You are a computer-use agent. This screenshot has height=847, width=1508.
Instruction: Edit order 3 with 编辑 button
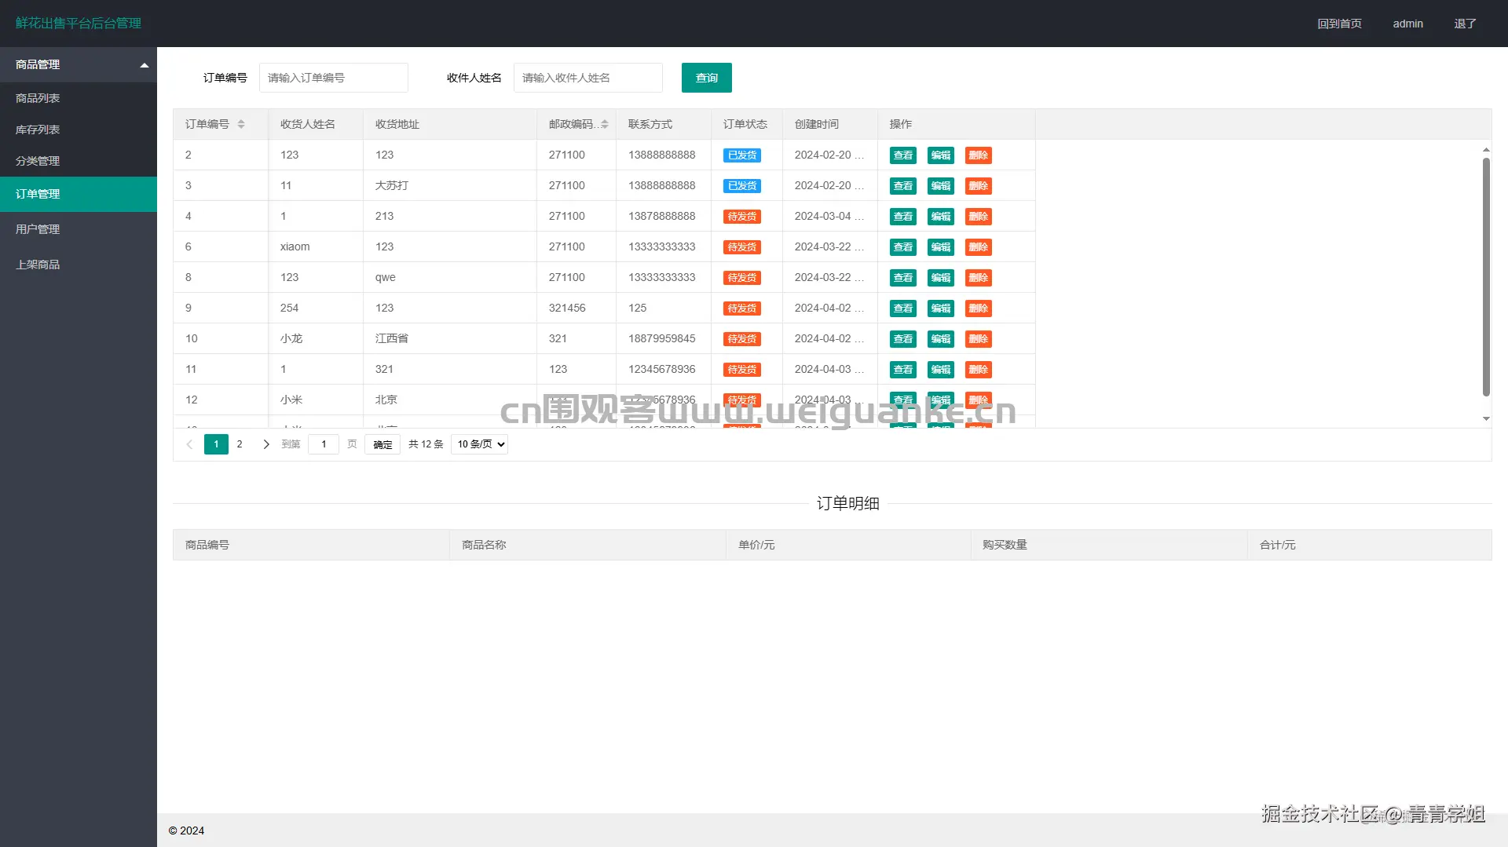click(x=941, y=186)
